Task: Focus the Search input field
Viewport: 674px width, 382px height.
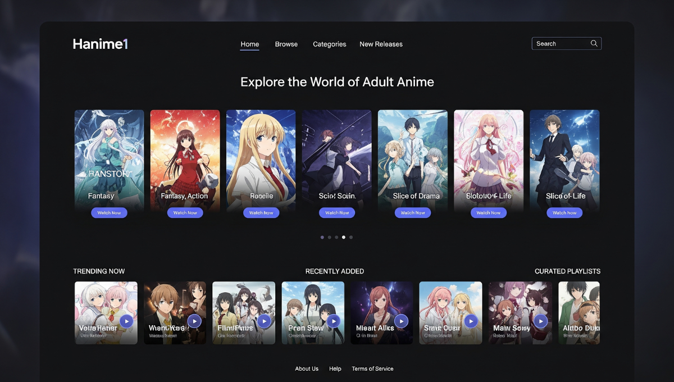Action: (x=560, y=44)
